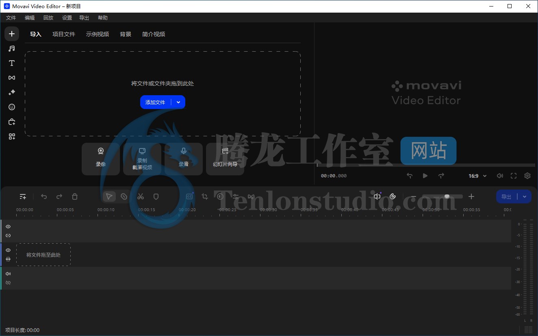Image resolution: width=538 pixels, height=336 pixels.
Task: Open the 设置 menu
Action: (x=67, y=18)
